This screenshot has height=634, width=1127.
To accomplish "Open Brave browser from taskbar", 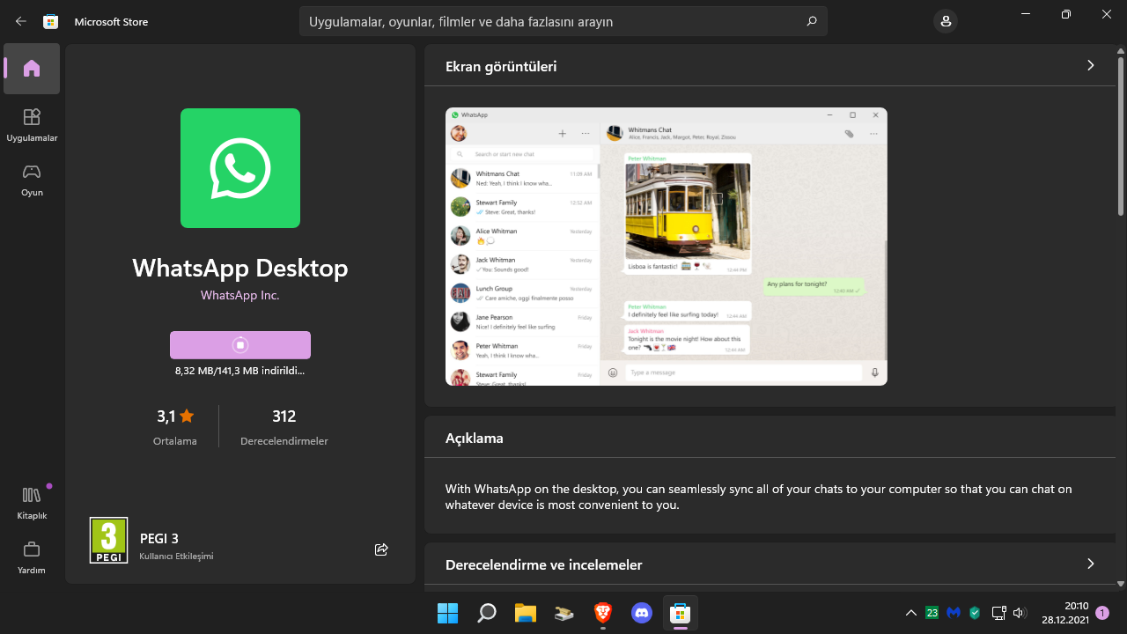I will pyautogui.click(x=603, y=613).
